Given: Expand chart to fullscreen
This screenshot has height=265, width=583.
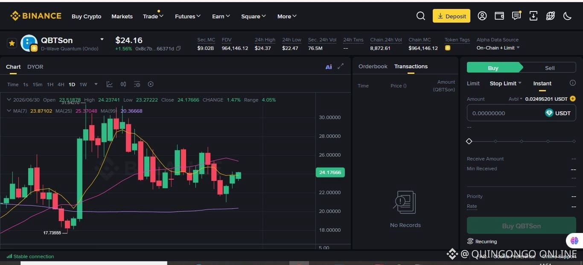Looking at the screenshot, I should tap(341, 67).
